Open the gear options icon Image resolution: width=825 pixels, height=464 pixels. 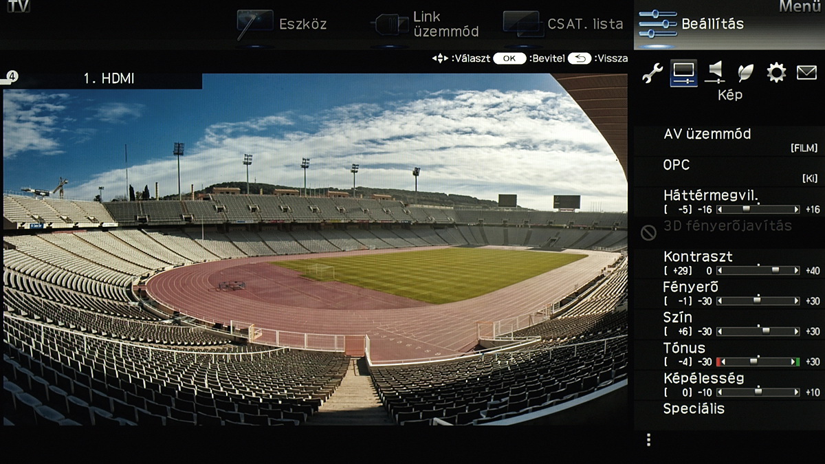click(776, 73)
